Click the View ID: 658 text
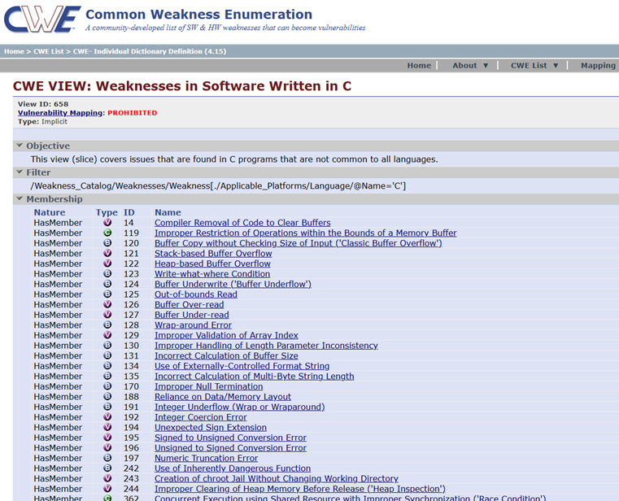This screenshot has height=501, width=619. pyautogui.click(x=43, y=104)
